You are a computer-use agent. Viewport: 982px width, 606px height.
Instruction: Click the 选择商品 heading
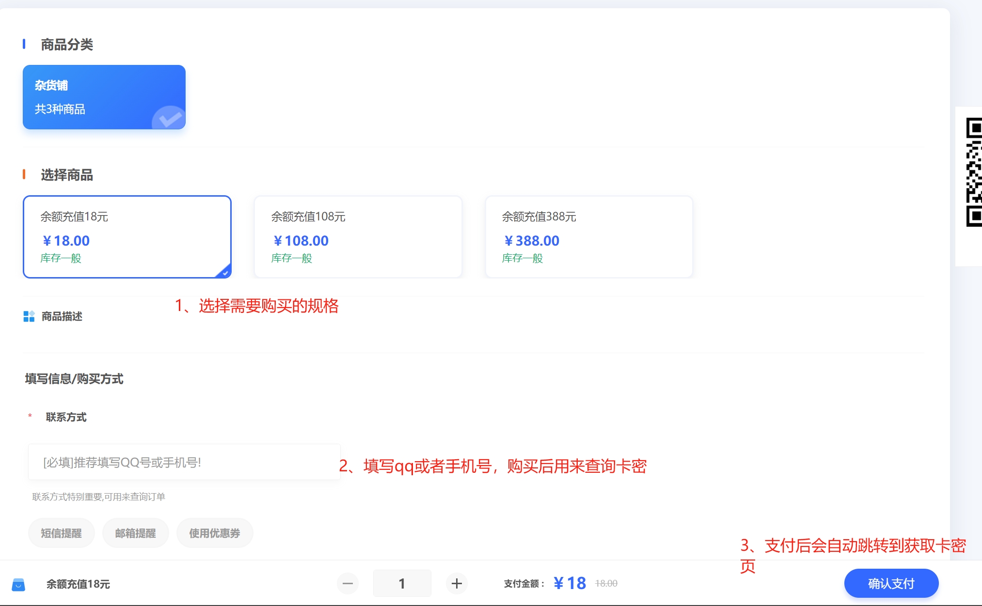click(67, 175)
